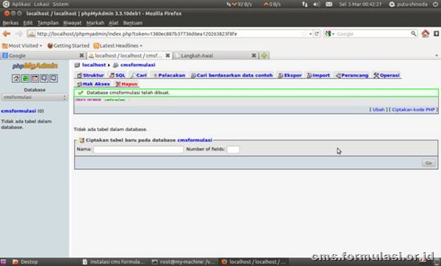Click the Firefox forward arrow

point(18,34)
